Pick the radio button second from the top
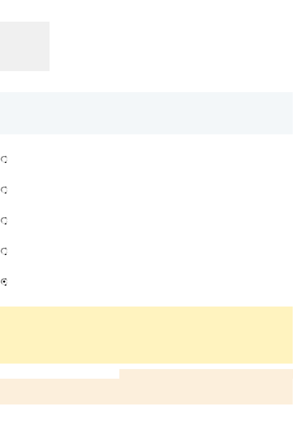The width and height of the screenshot is (293, 433). pyautogui.click(x=4, y=190)
